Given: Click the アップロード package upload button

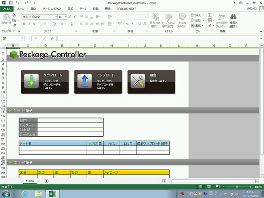Looking at the screenshot, I should [98, 82].
